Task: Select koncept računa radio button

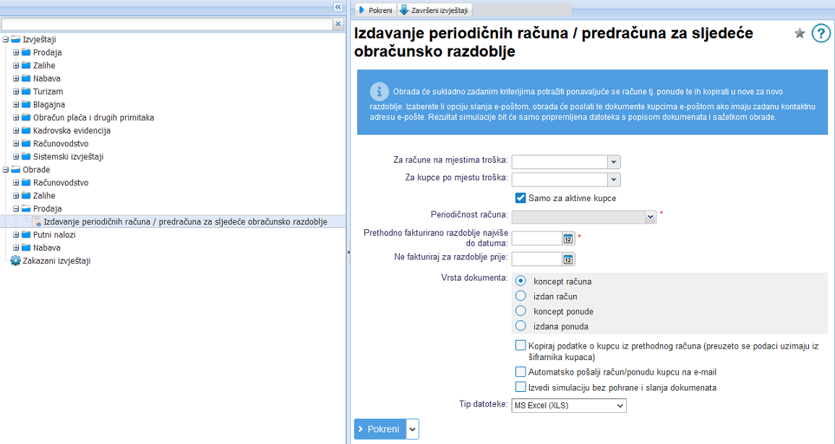Action: 521,281
